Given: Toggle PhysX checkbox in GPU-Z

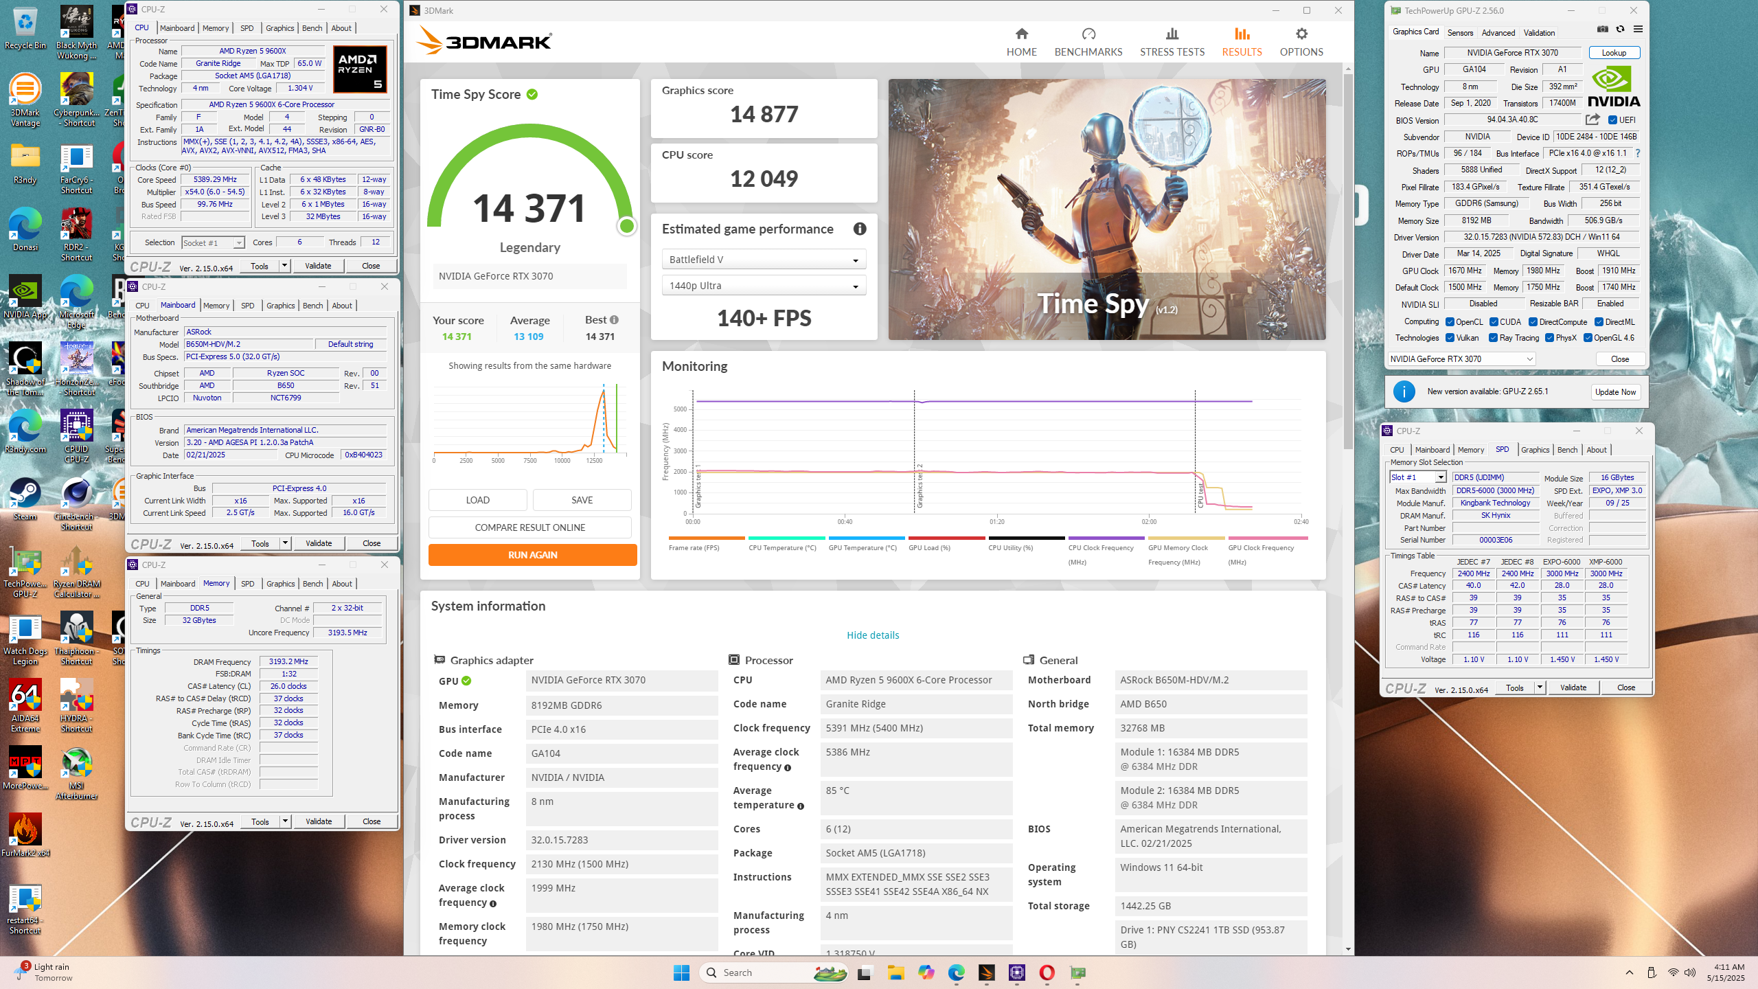Looking at the screenshot, I should [1549, 338].
